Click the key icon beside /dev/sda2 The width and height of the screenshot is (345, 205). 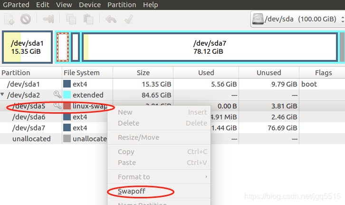[x=57, y=95]
